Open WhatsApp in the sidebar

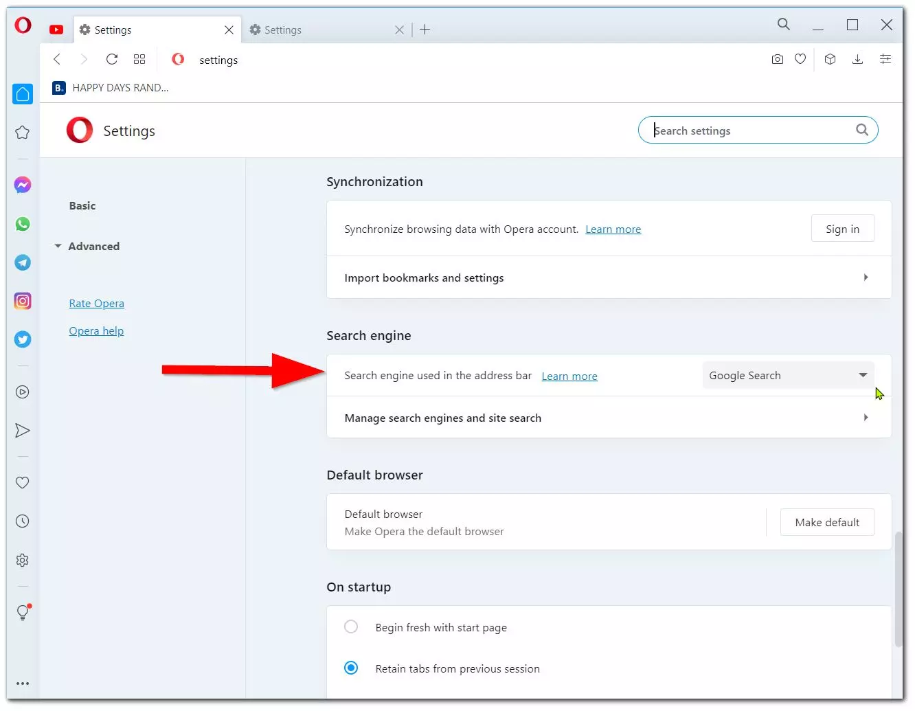pos(23,224)
